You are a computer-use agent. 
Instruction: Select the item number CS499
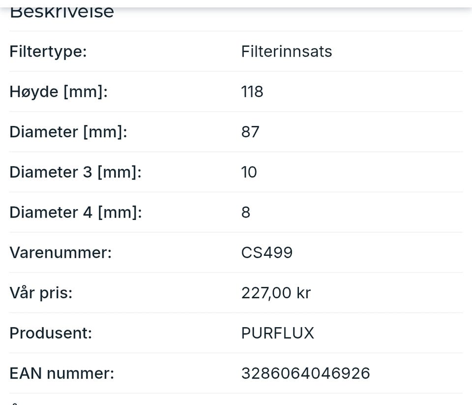pos(266,252)
